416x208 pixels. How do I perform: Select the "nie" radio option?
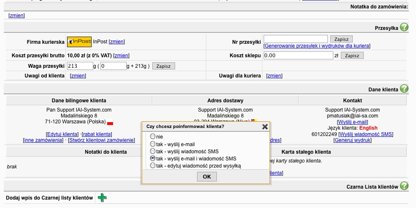153,136
